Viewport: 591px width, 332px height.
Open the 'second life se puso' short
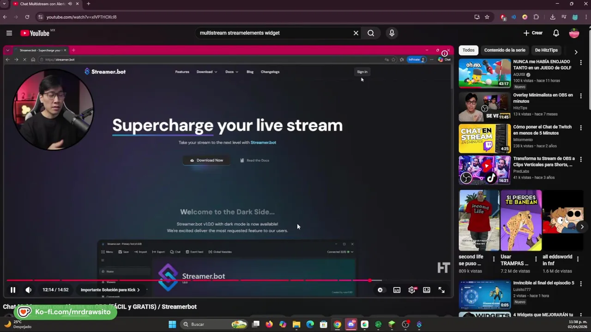pyautogui.click(x=479, y=220)
